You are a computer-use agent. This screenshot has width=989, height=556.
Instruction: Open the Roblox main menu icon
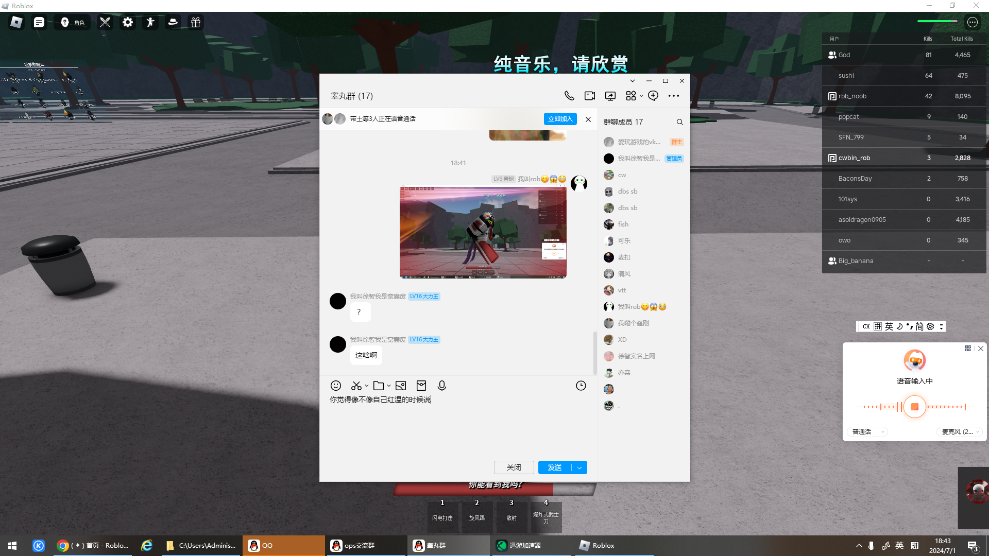coord(16,22)
